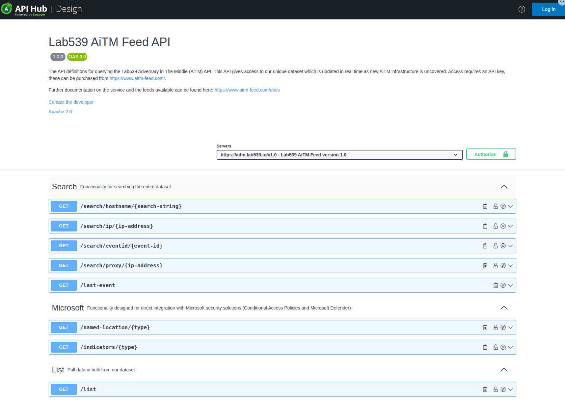Collapse the Search section

(504, 187)
